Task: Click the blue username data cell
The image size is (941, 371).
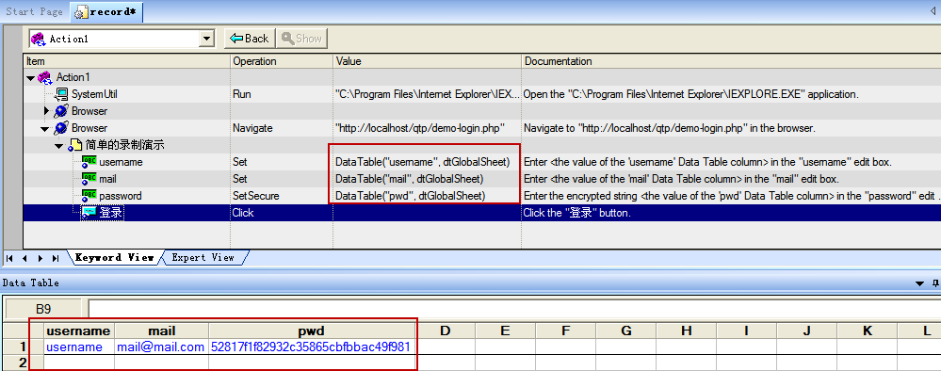Action: [78, 347]
